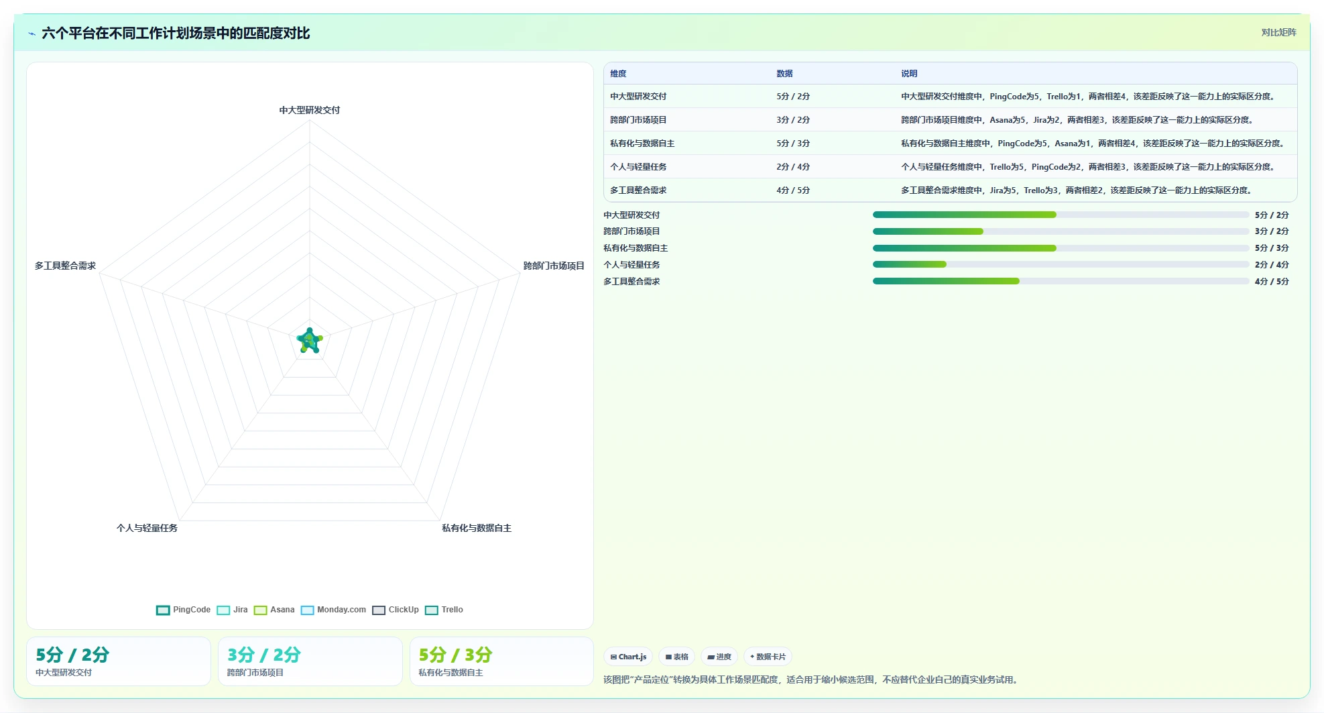Toggle the Asana legend swatch
This screenshot has height=713, width=1324.
coord(260,610)
